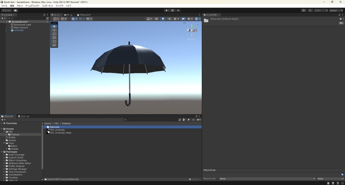This screenshot has height=185, width=345.
Task: Open the Inspector help question-mark icon
Action: (341, 19)
